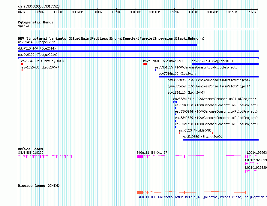The image size is (267, 206).
Task: Click the esv3321590 variant label
Action: [x=216, y=124]
